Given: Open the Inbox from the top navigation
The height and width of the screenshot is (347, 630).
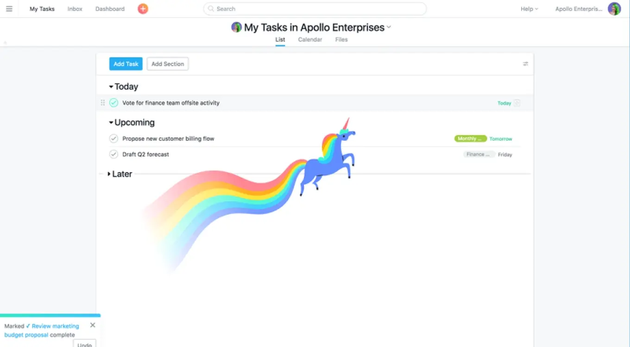Looking at the screenshot, I should click(x=75, y=9).
